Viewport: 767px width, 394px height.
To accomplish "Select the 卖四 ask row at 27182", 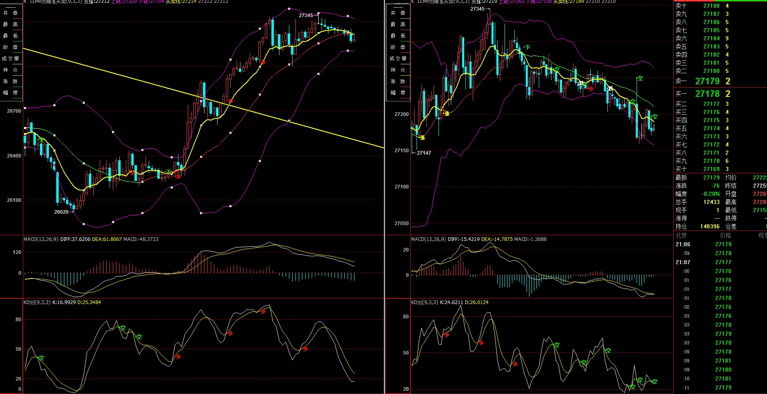I will 720,55.
